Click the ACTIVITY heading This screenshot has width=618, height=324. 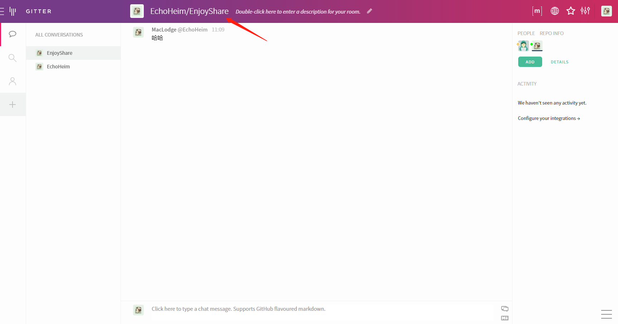(x=527, y=84)
